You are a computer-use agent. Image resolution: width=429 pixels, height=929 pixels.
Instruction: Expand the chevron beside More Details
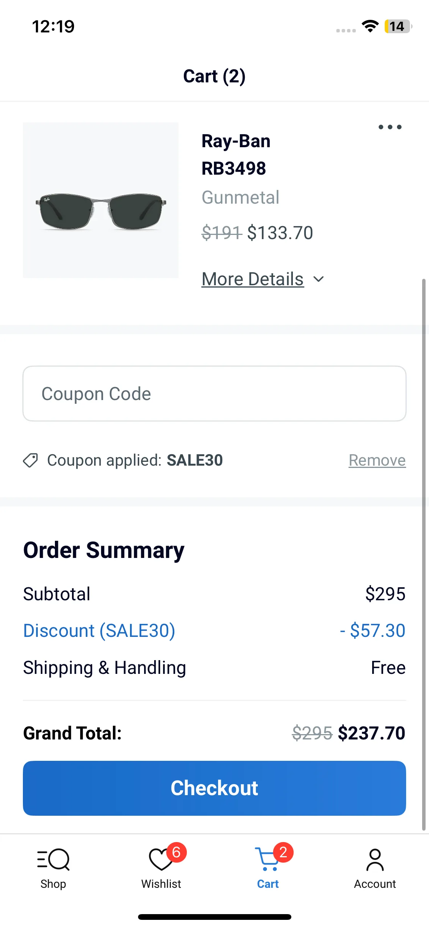click(x=318, y=279)
